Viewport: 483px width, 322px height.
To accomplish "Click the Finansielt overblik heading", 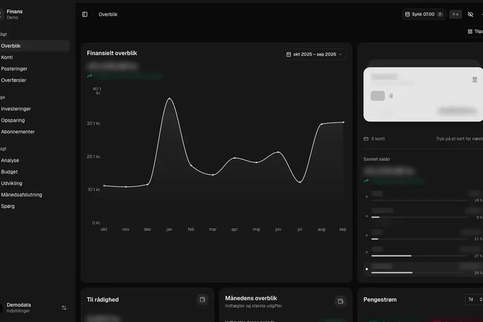I will (112, 53).
